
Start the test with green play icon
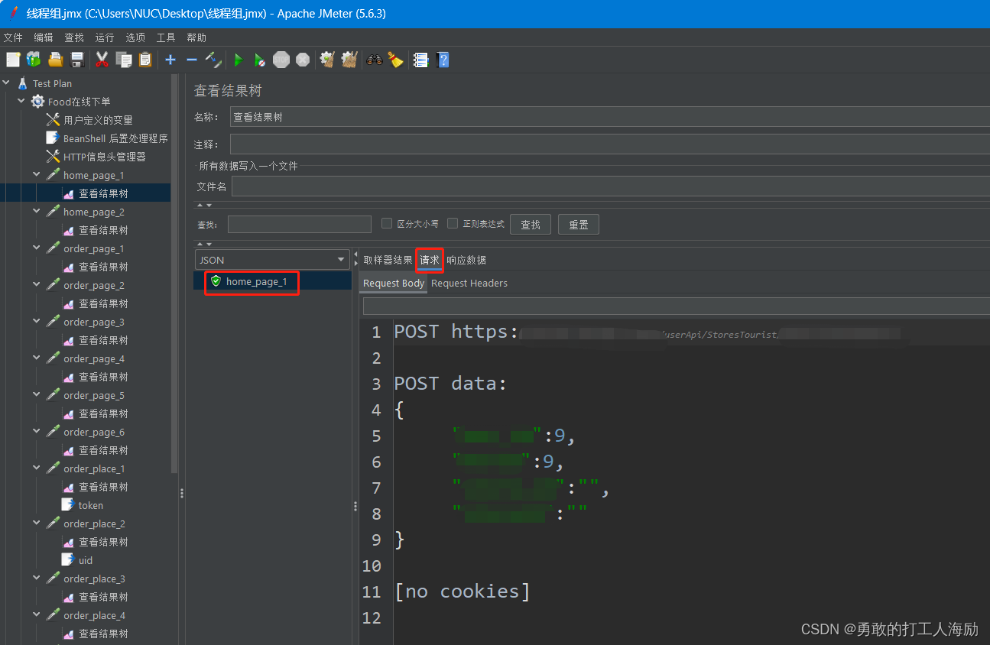pos(239,60)
